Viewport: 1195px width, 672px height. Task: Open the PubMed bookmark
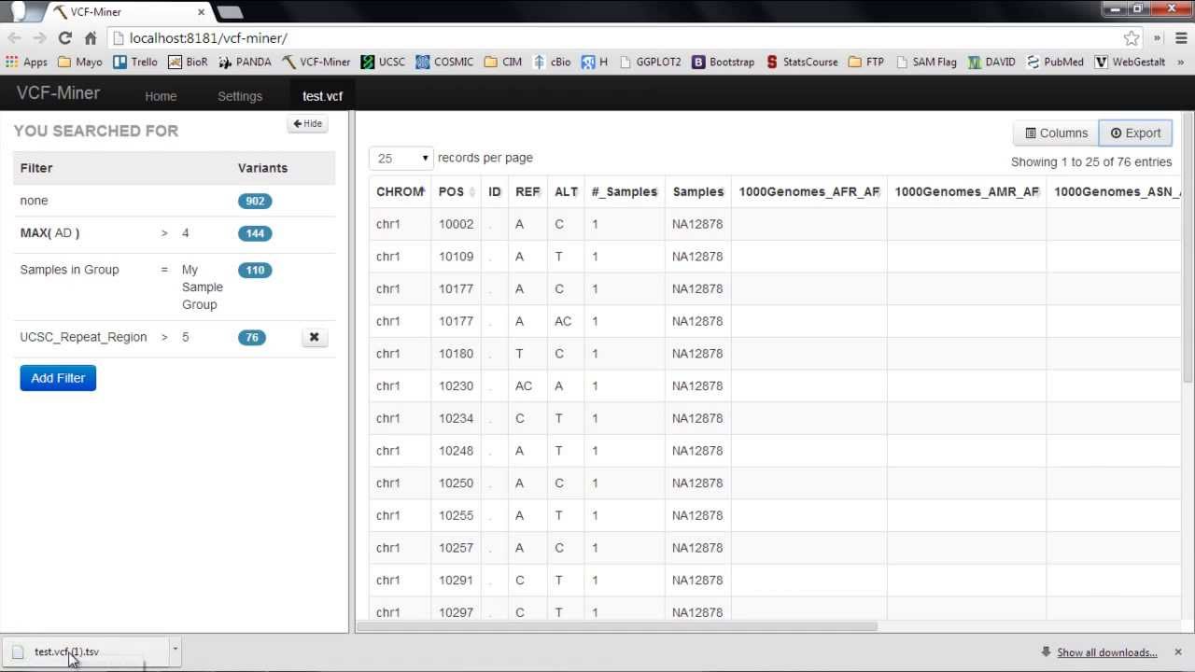pos(1055,62)
